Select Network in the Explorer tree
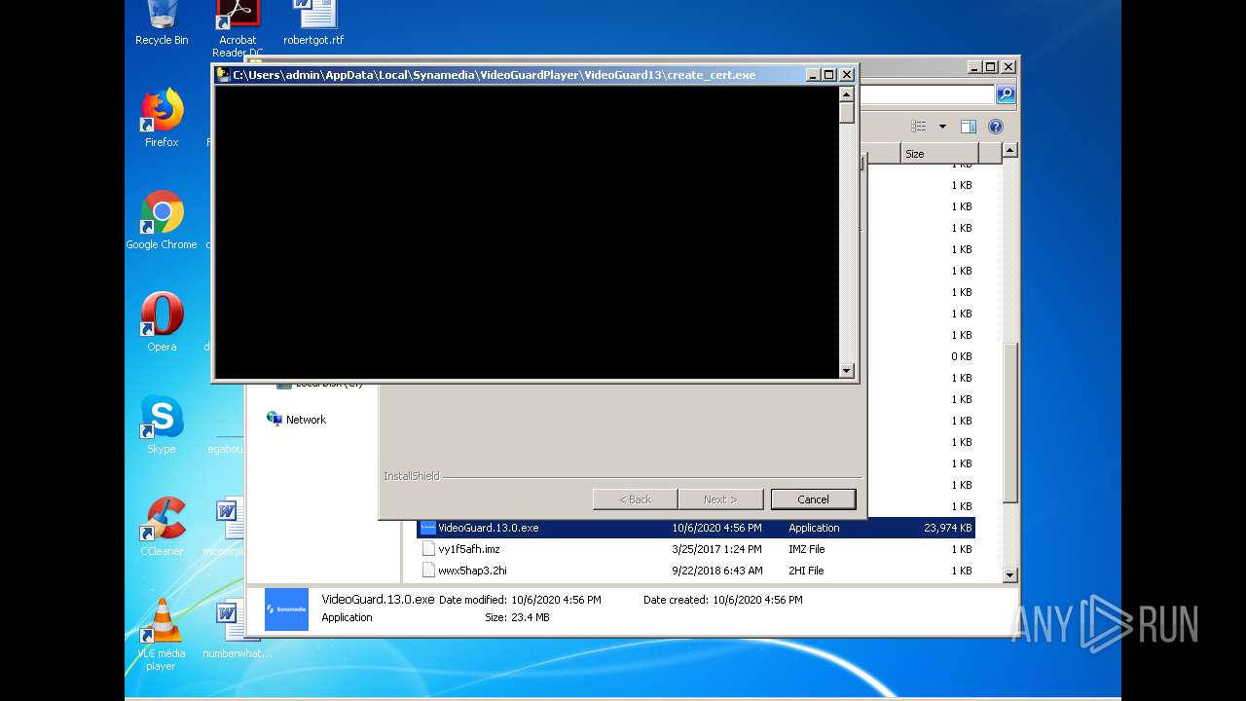 click(306, 420)
